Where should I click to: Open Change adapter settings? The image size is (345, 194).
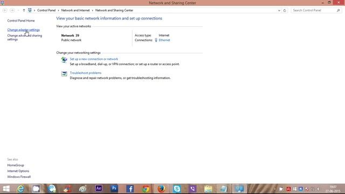point(24,30)
